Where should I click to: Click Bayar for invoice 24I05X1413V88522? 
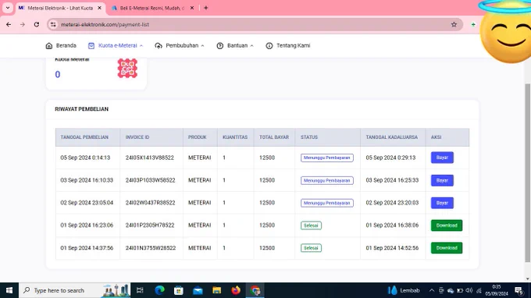pyautogui.click(x=442, y=158)
